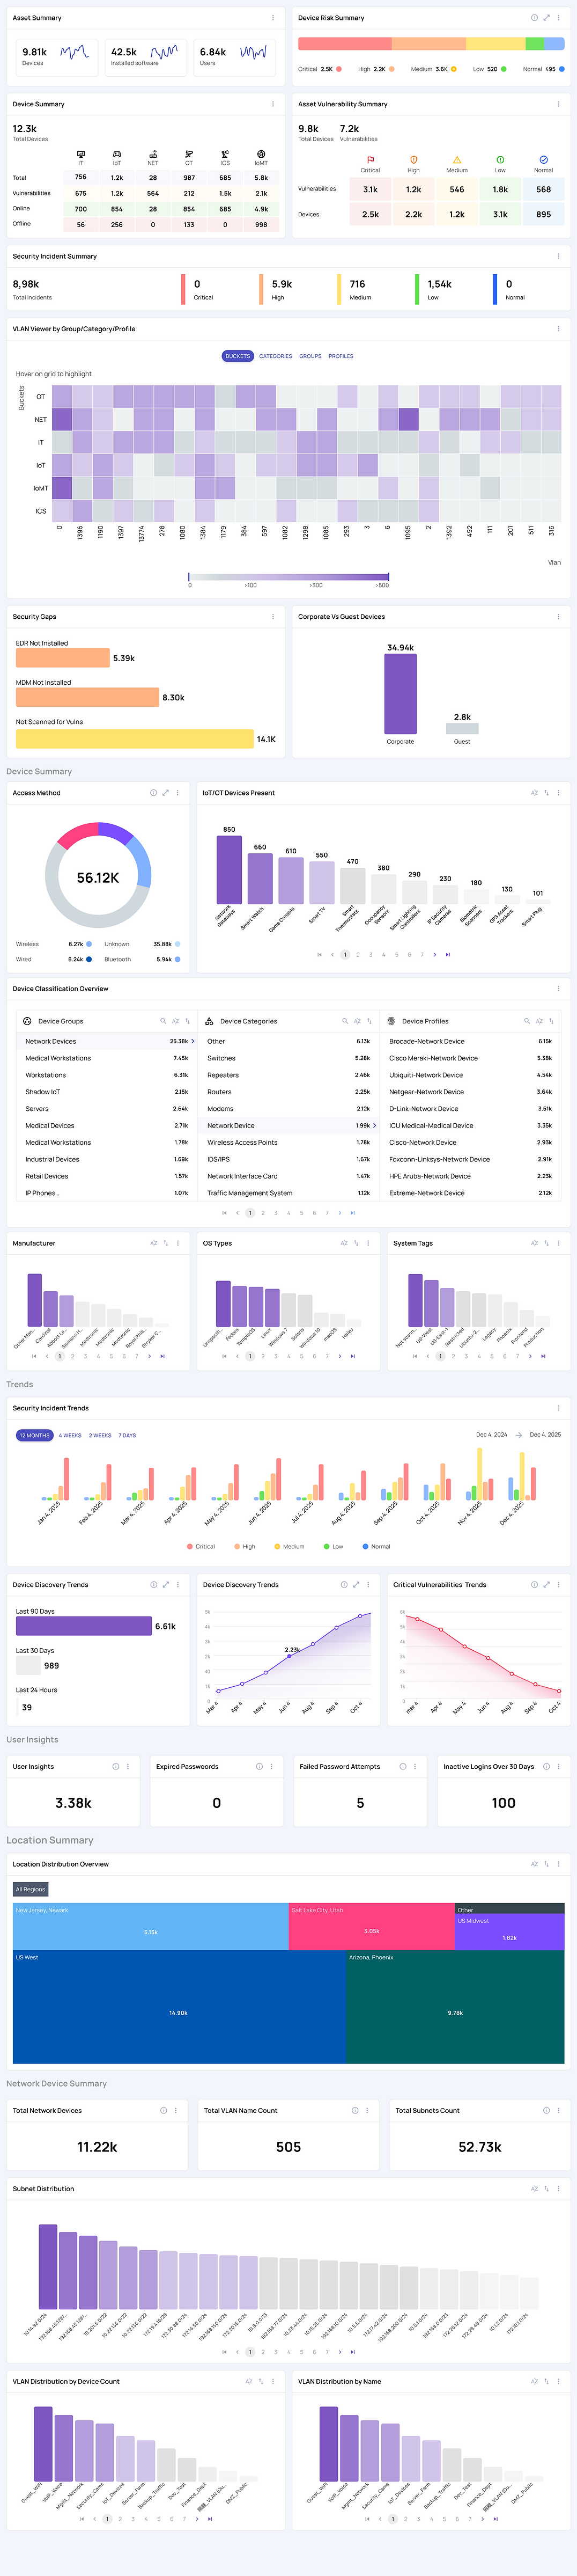Sort Subnet Distribution alphabetically
The image size is (577, 2576).
(534, 2189)
